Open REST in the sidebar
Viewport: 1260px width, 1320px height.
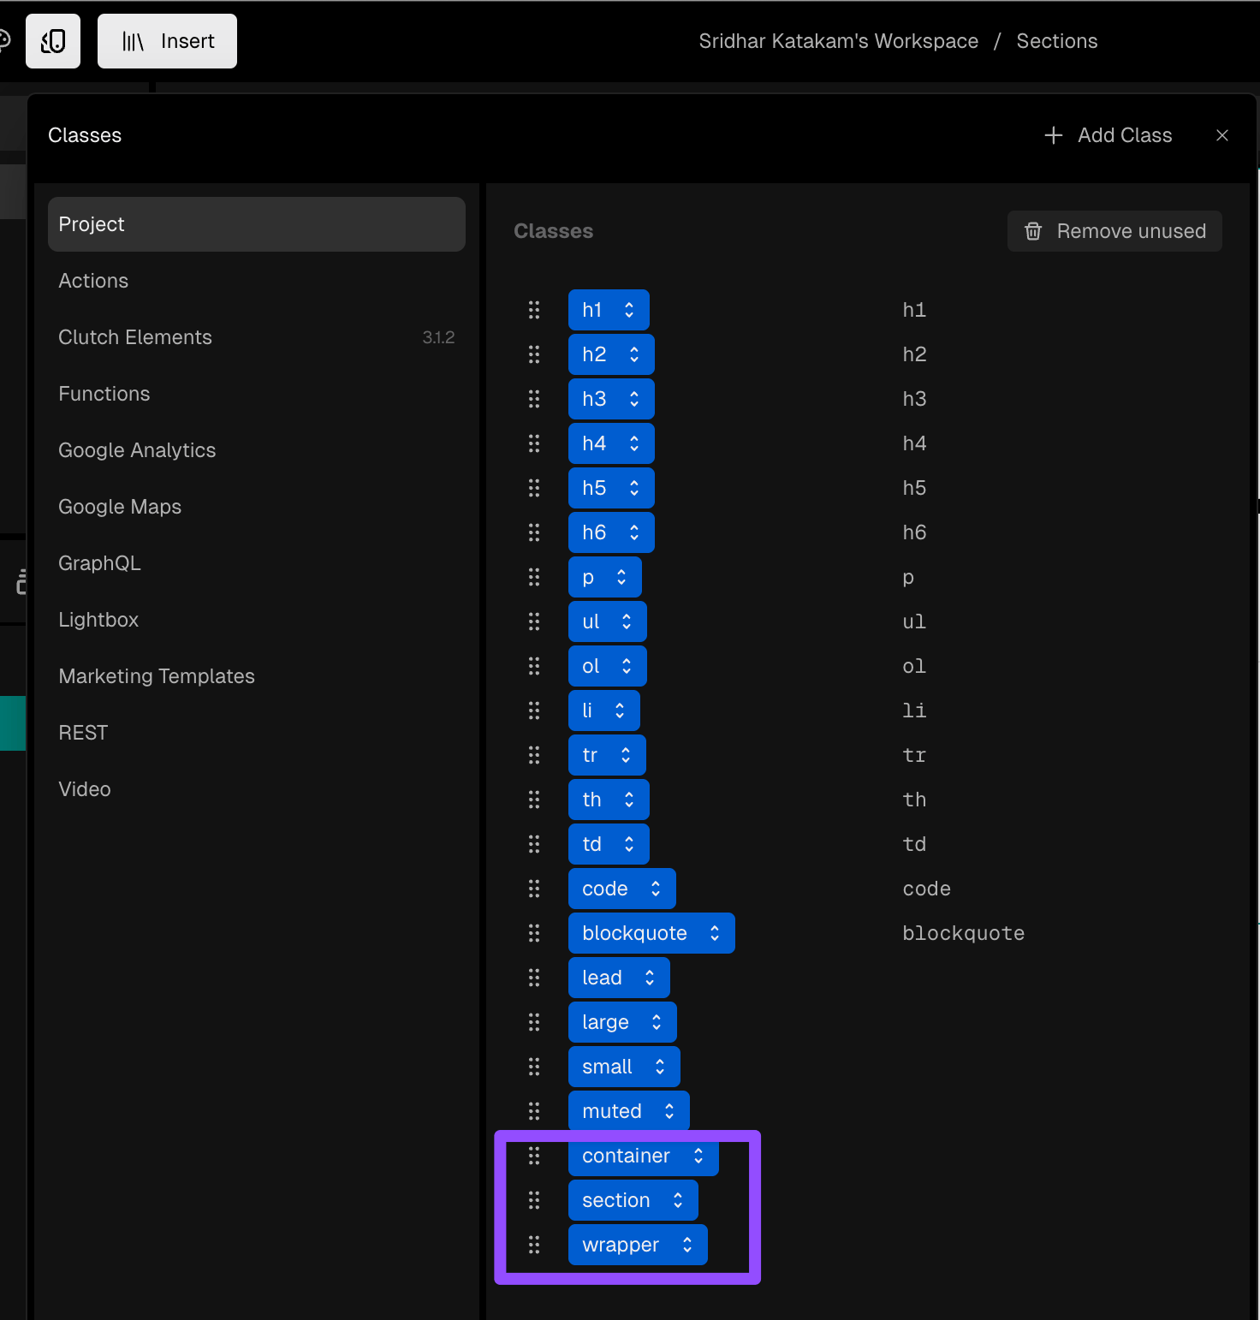pos(257,733)
